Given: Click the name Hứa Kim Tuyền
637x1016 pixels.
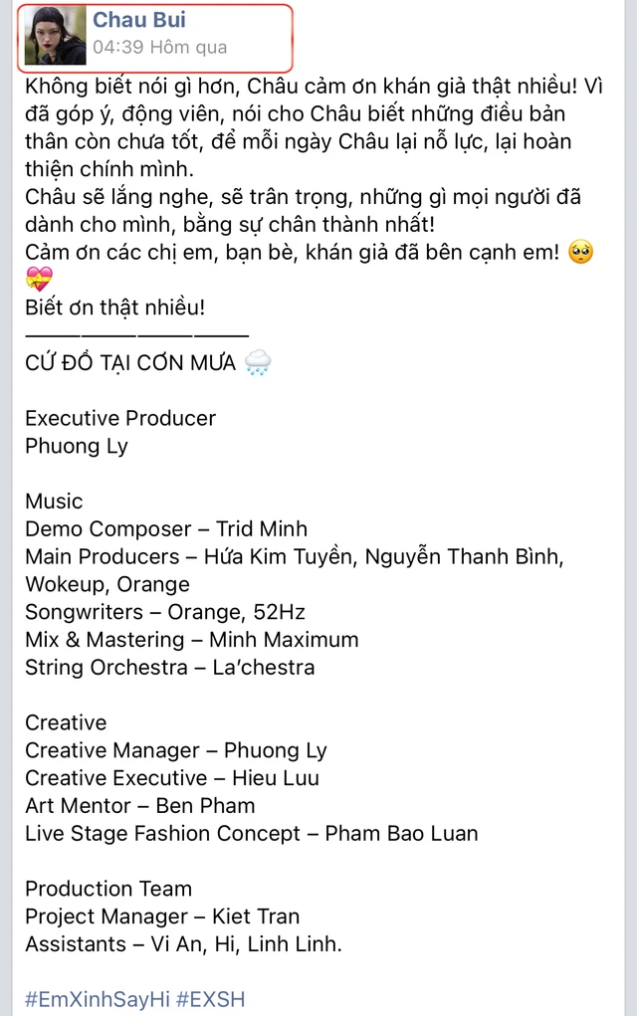Looking at the screenshot, I should tap(278, 556).
